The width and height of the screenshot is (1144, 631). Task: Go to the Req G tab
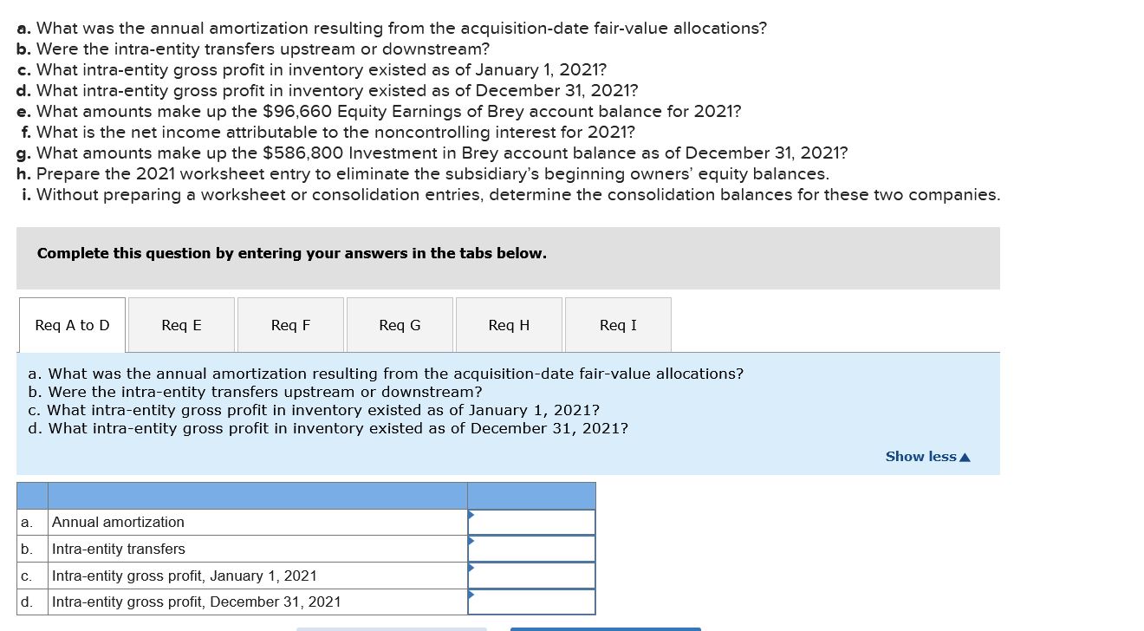pos(400,325)
